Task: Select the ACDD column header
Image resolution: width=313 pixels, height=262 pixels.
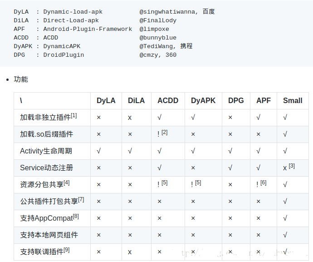Action: [x=168, y=101]
